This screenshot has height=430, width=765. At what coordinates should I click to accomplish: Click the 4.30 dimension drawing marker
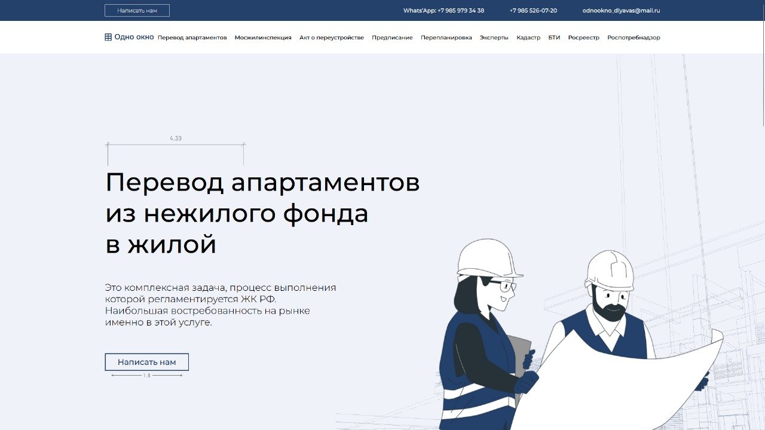click(176, 138)
